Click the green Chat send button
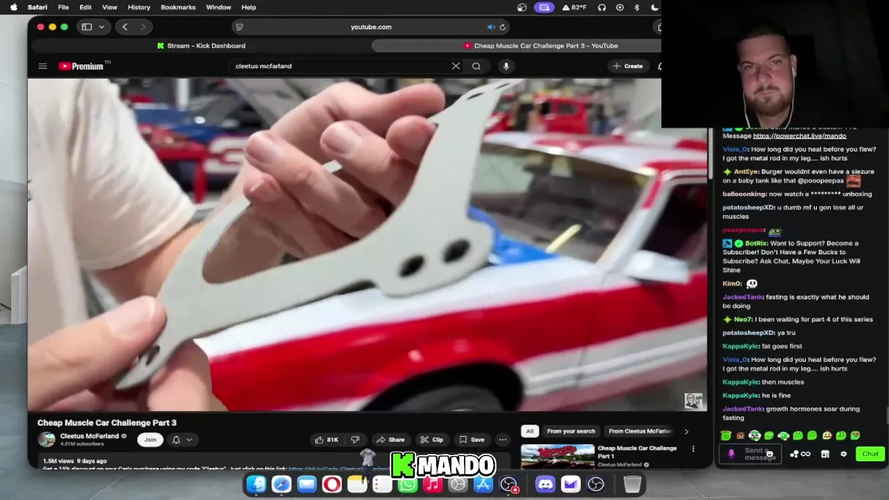 [x=870, y=454]
